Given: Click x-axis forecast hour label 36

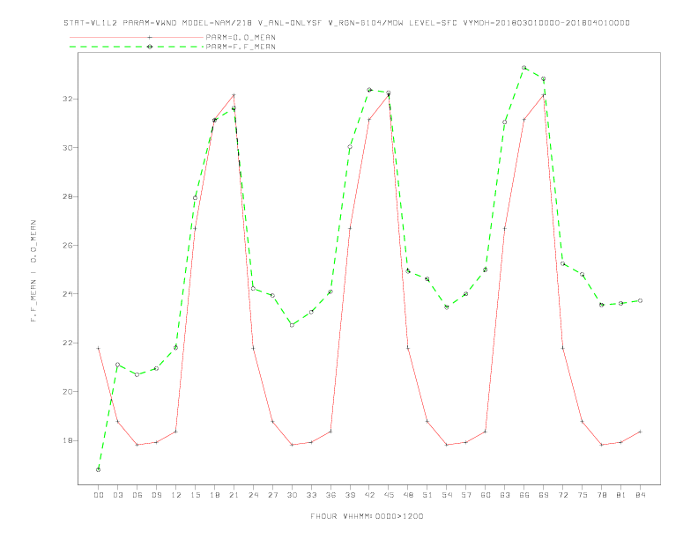Looking at the screenshot, I should tap(330, 495).
